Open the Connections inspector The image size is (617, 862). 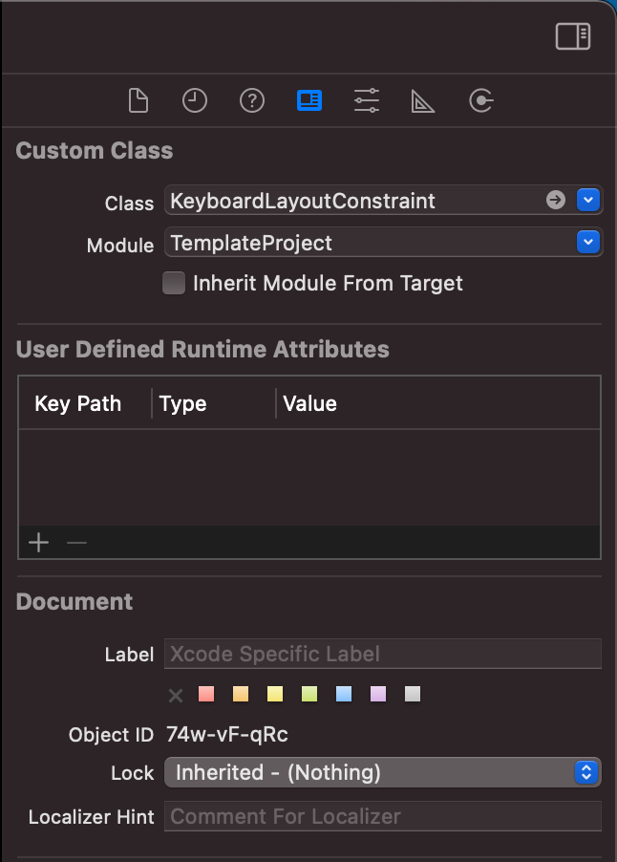click(480, 100)
